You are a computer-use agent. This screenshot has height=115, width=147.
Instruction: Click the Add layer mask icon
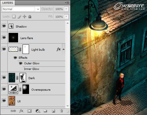[29, 111]
